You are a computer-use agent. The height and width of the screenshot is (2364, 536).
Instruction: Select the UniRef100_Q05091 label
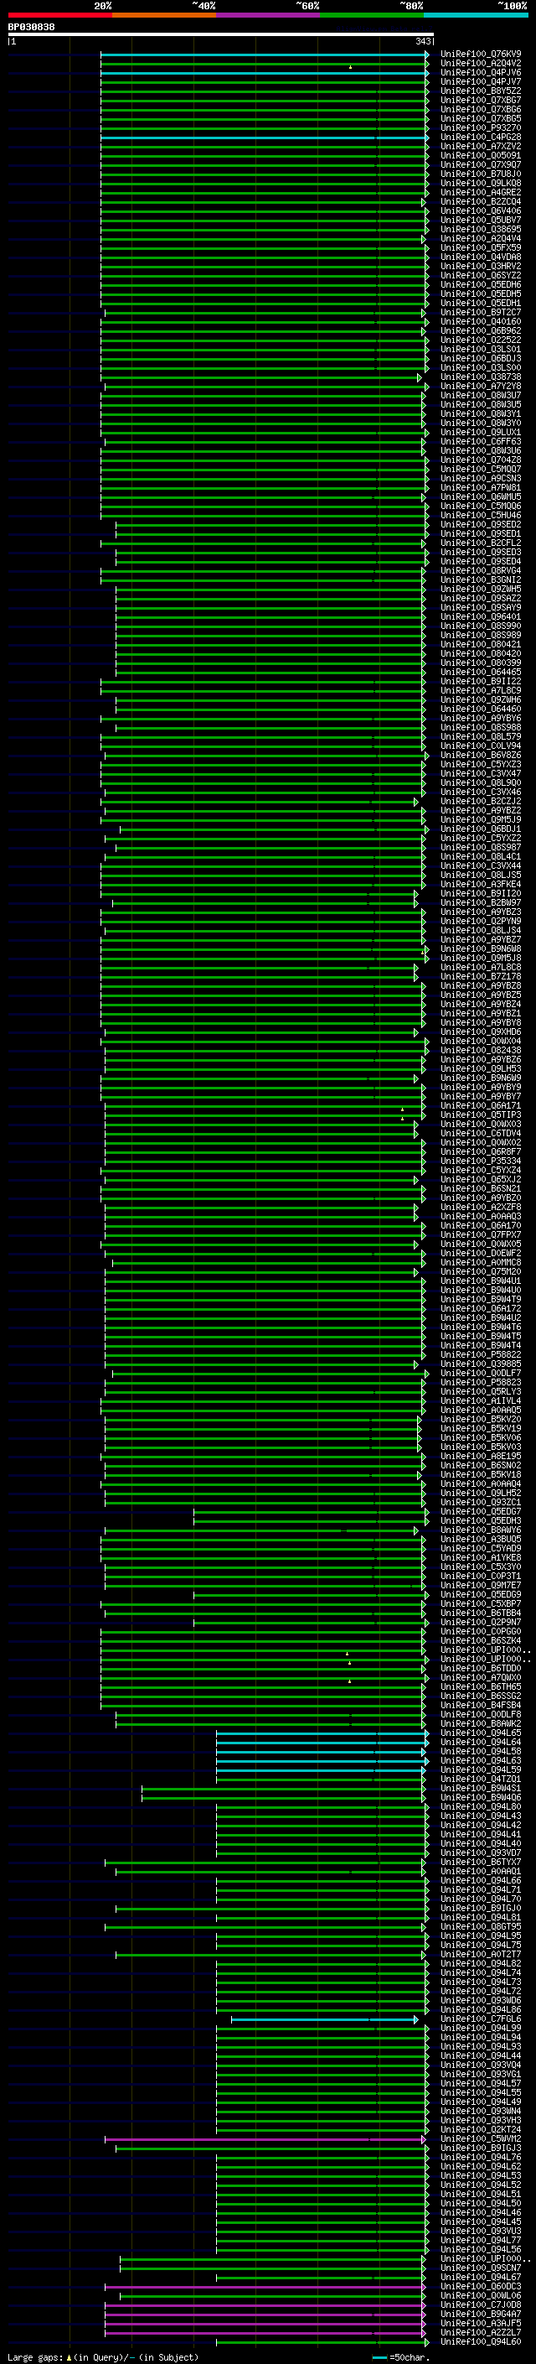click(481, 156)
